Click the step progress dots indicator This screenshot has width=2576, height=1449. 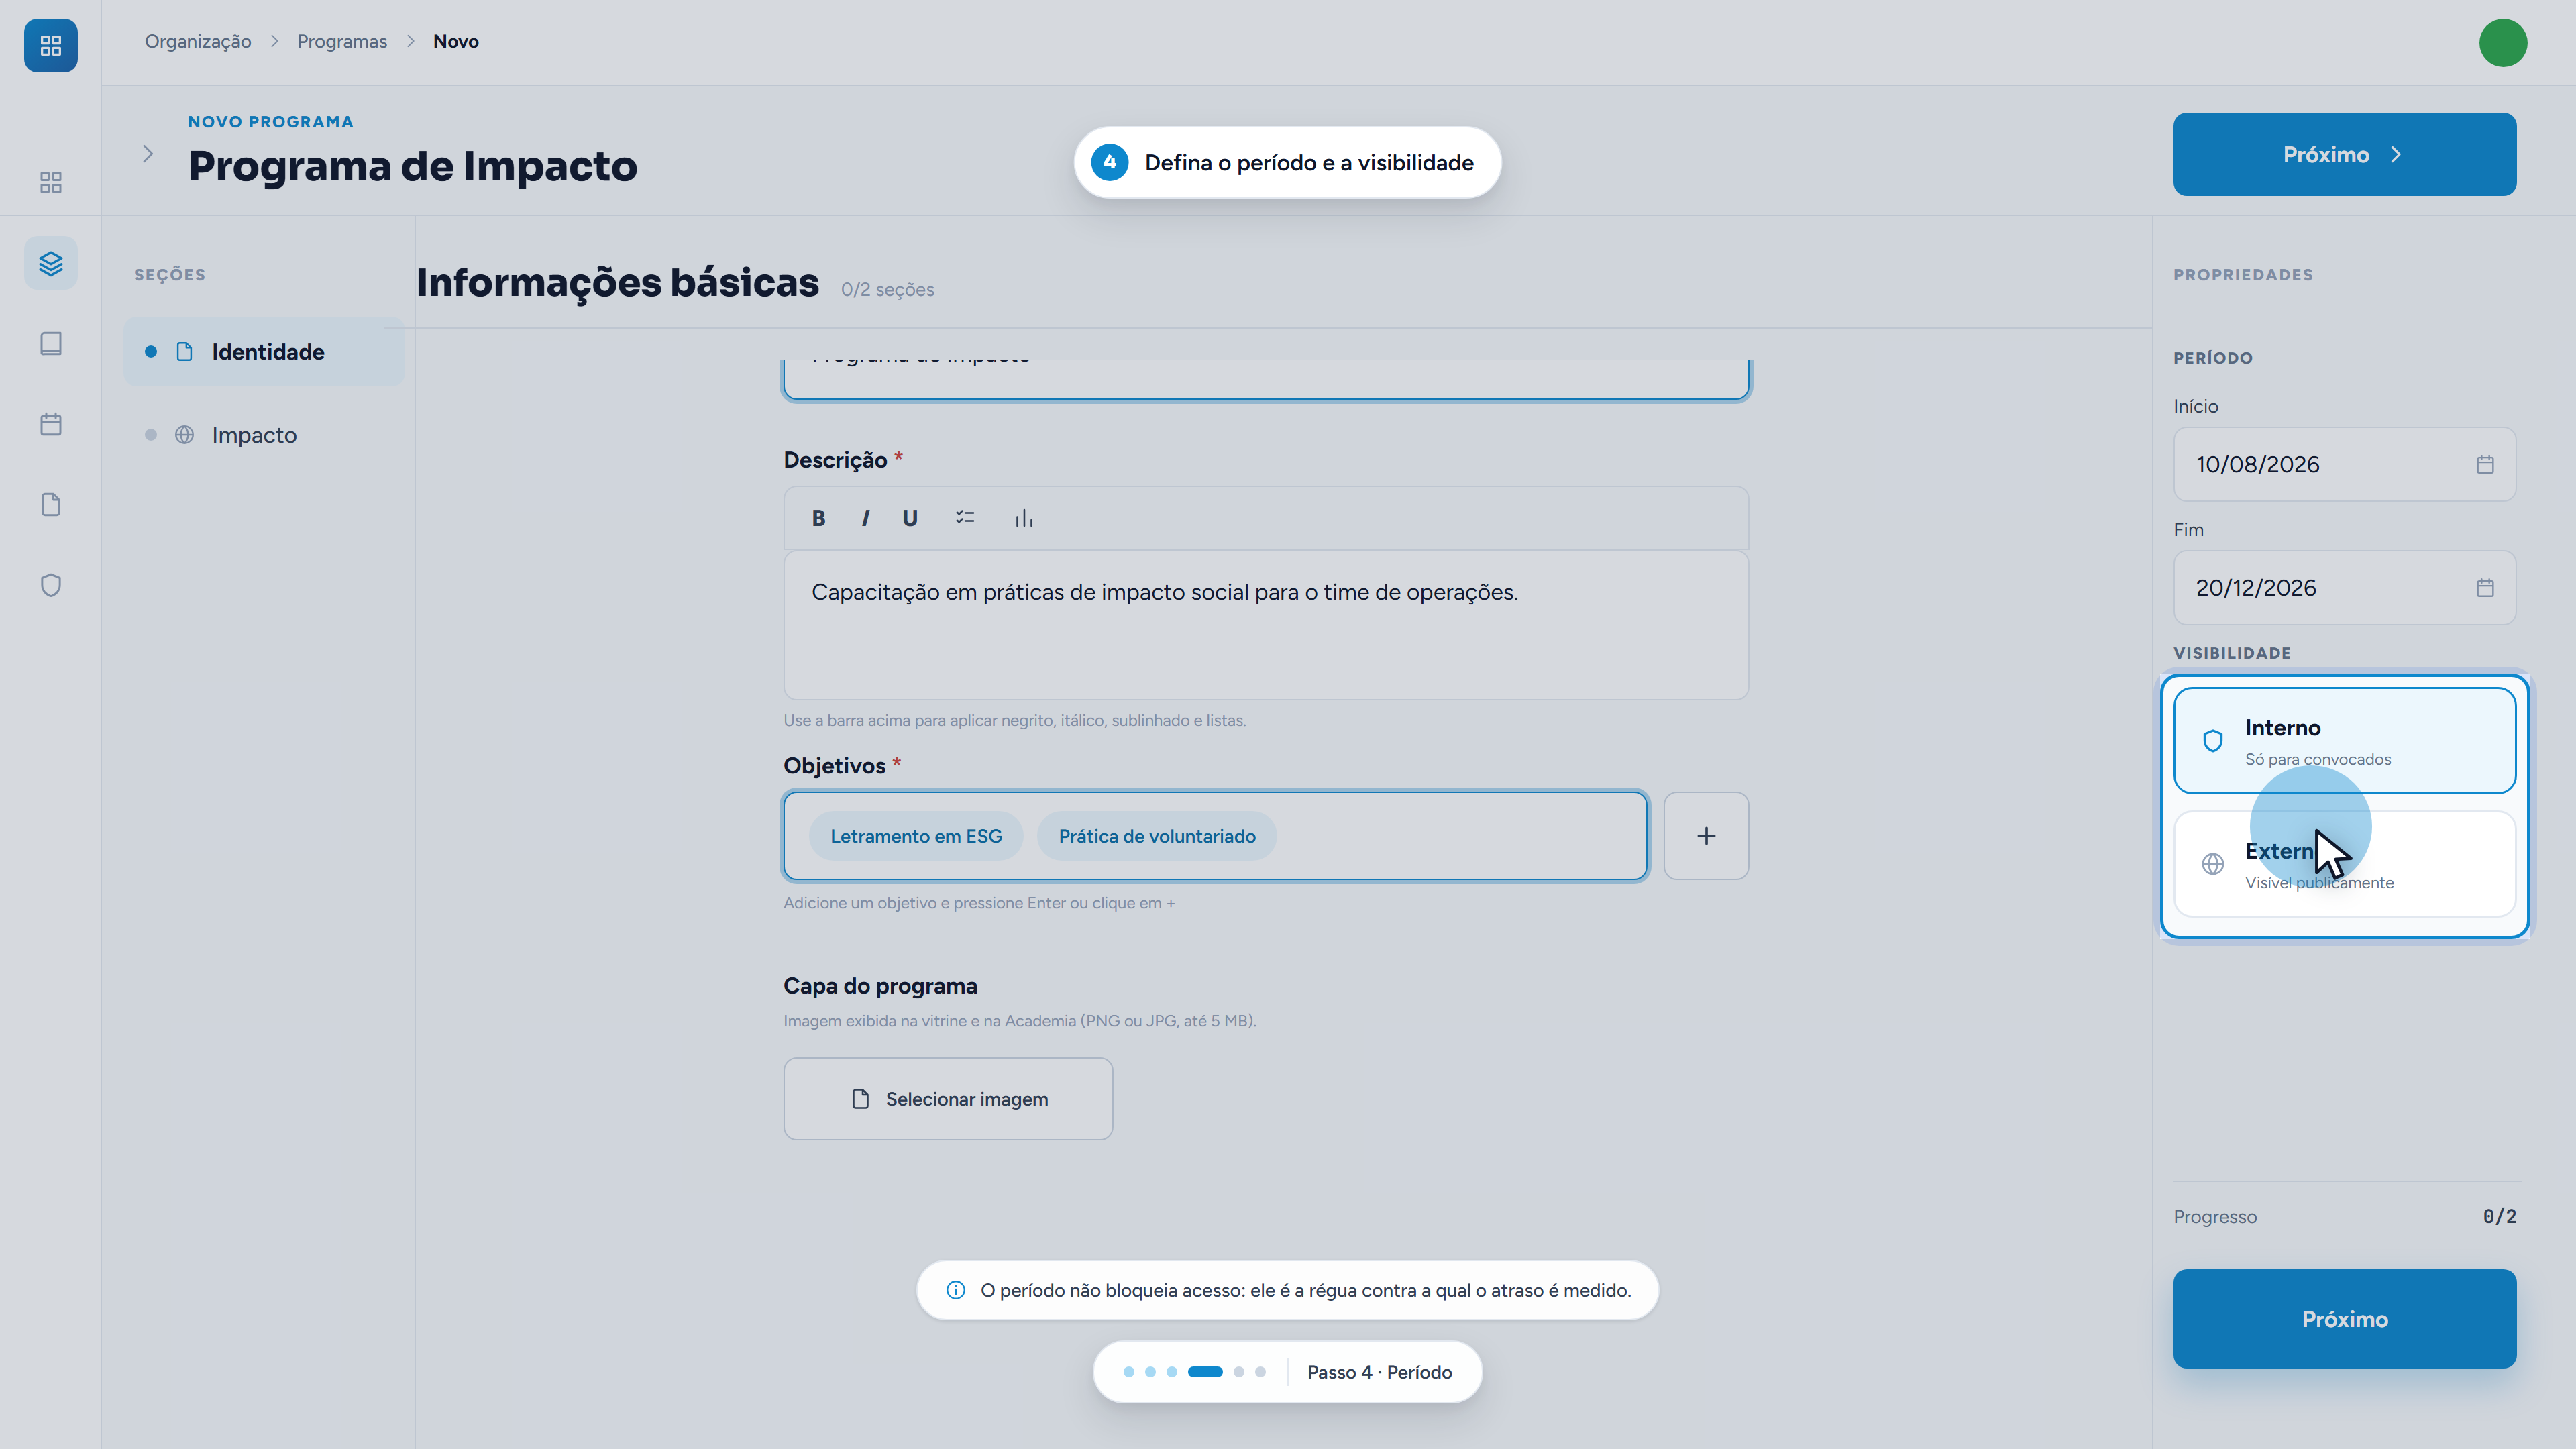point(1195,1372)
